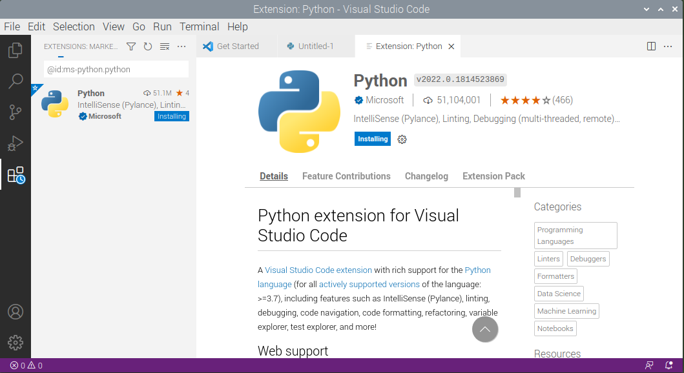
Task: Open the Manage gear in activity bar
Action: point(16,343)
